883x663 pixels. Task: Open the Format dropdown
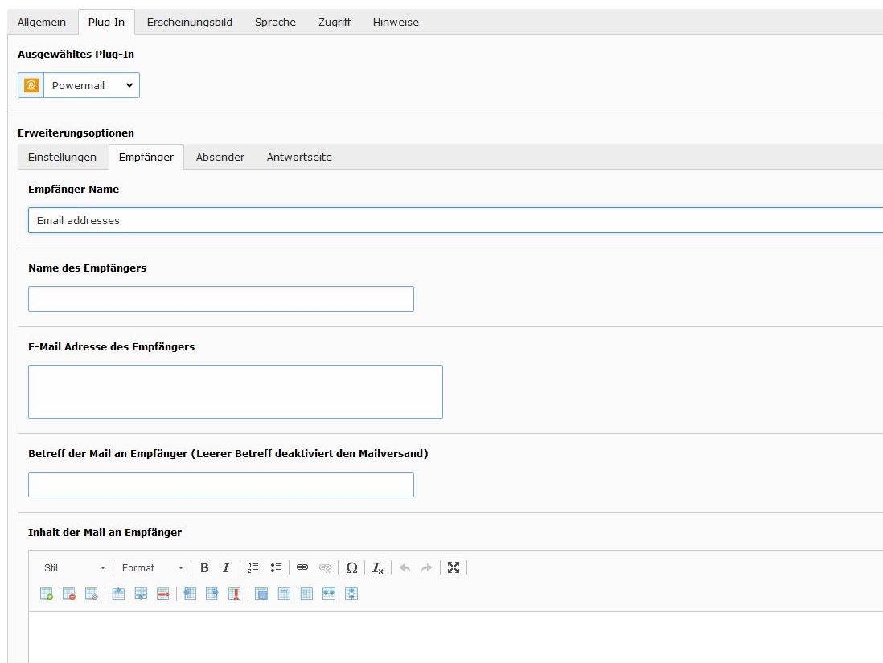[x=152, y=567]
